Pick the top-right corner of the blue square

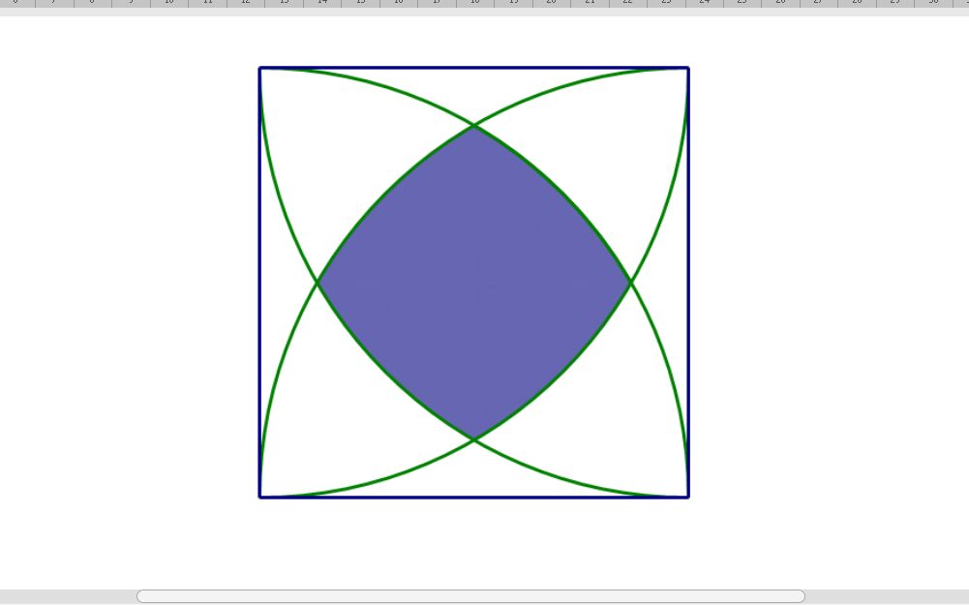(x=688, y=68)
